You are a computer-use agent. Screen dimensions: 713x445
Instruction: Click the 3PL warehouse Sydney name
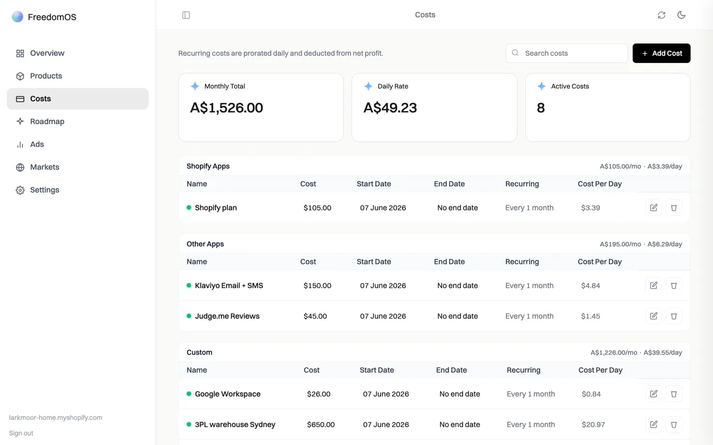[x=235, y=424]
